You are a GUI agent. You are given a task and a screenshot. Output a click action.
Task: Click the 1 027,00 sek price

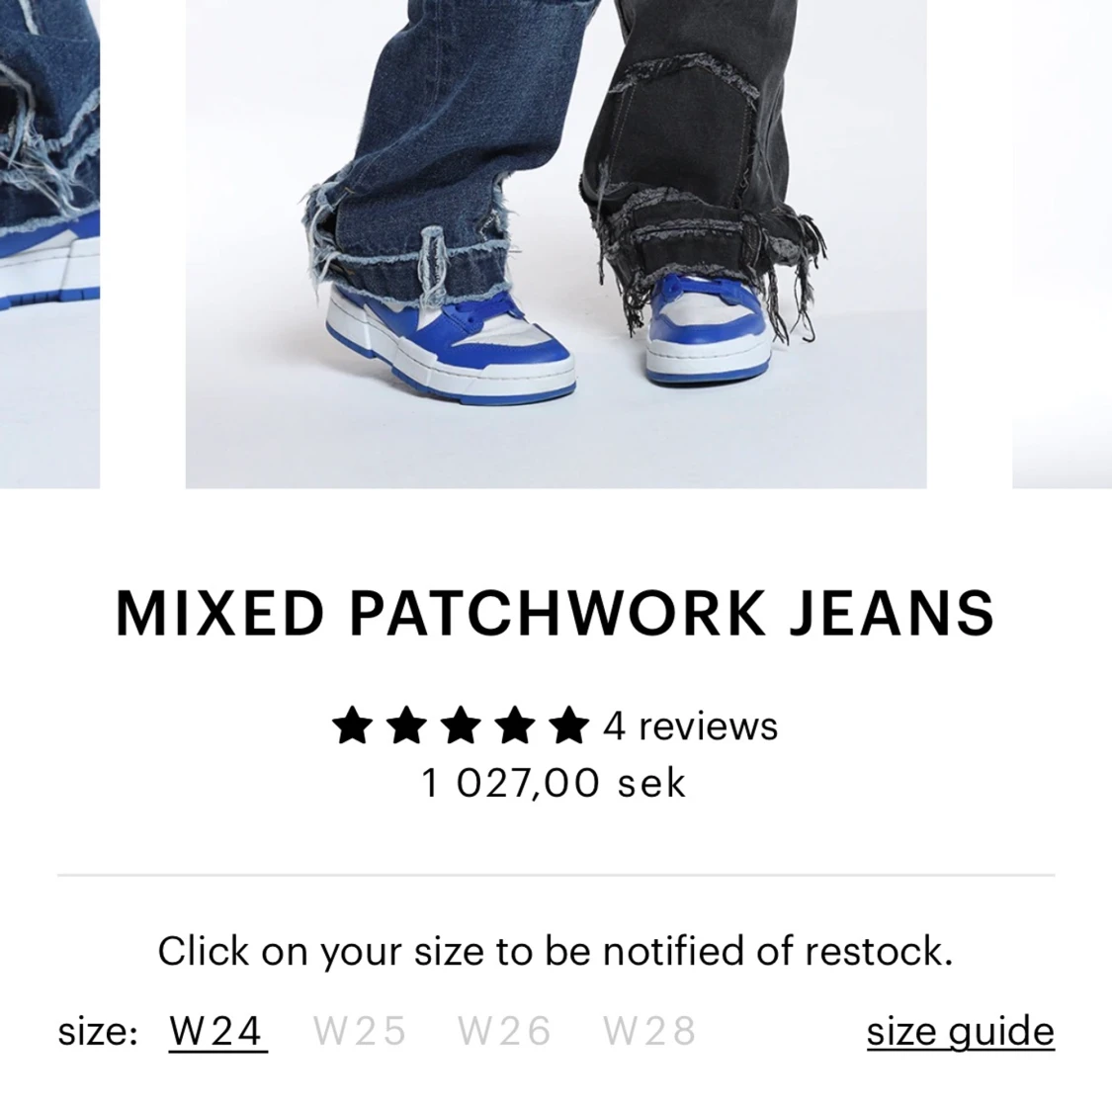[x=555, y=784]
